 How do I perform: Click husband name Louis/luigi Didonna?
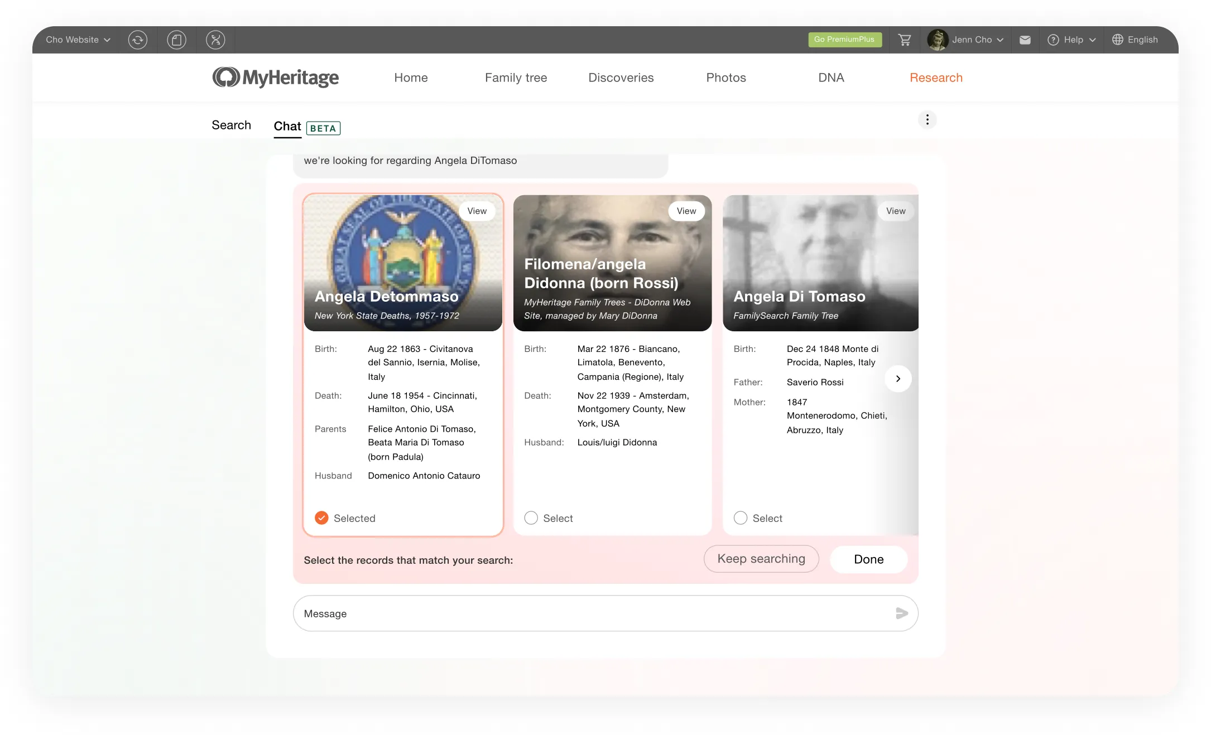[617, 442]
